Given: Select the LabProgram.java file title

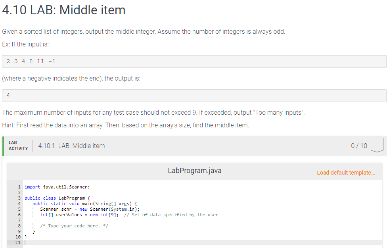Looking at the screenshot, I should pyautogui.click(x=194, y=171).
